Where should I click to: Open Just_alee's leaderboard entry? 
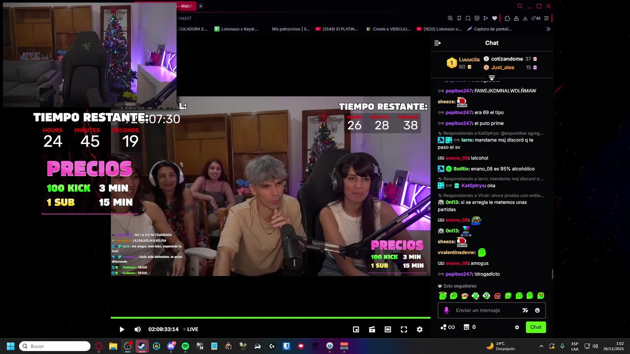(x=510, y=67)
